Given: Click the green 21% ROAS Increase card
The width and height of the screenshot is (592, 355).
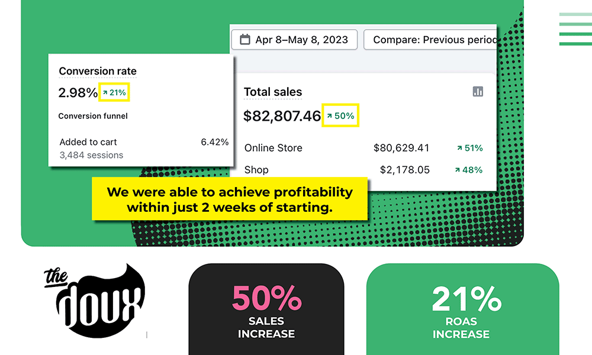Looking at the screenshot, I should [462, 309].
